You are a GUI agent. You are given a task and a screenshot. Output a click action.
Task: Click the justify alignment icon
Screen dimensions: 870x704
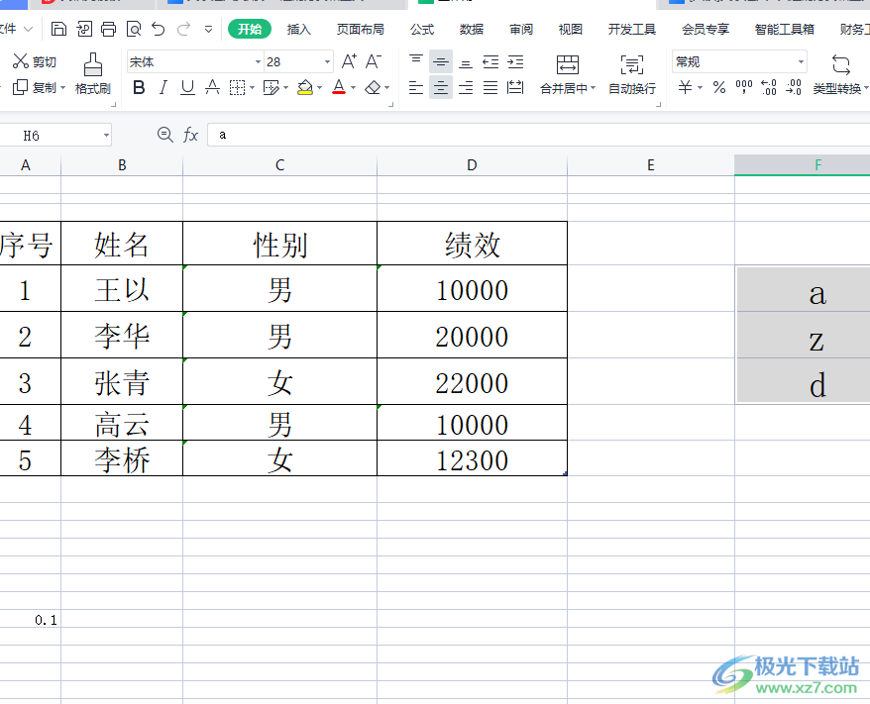tap(490, 87)
